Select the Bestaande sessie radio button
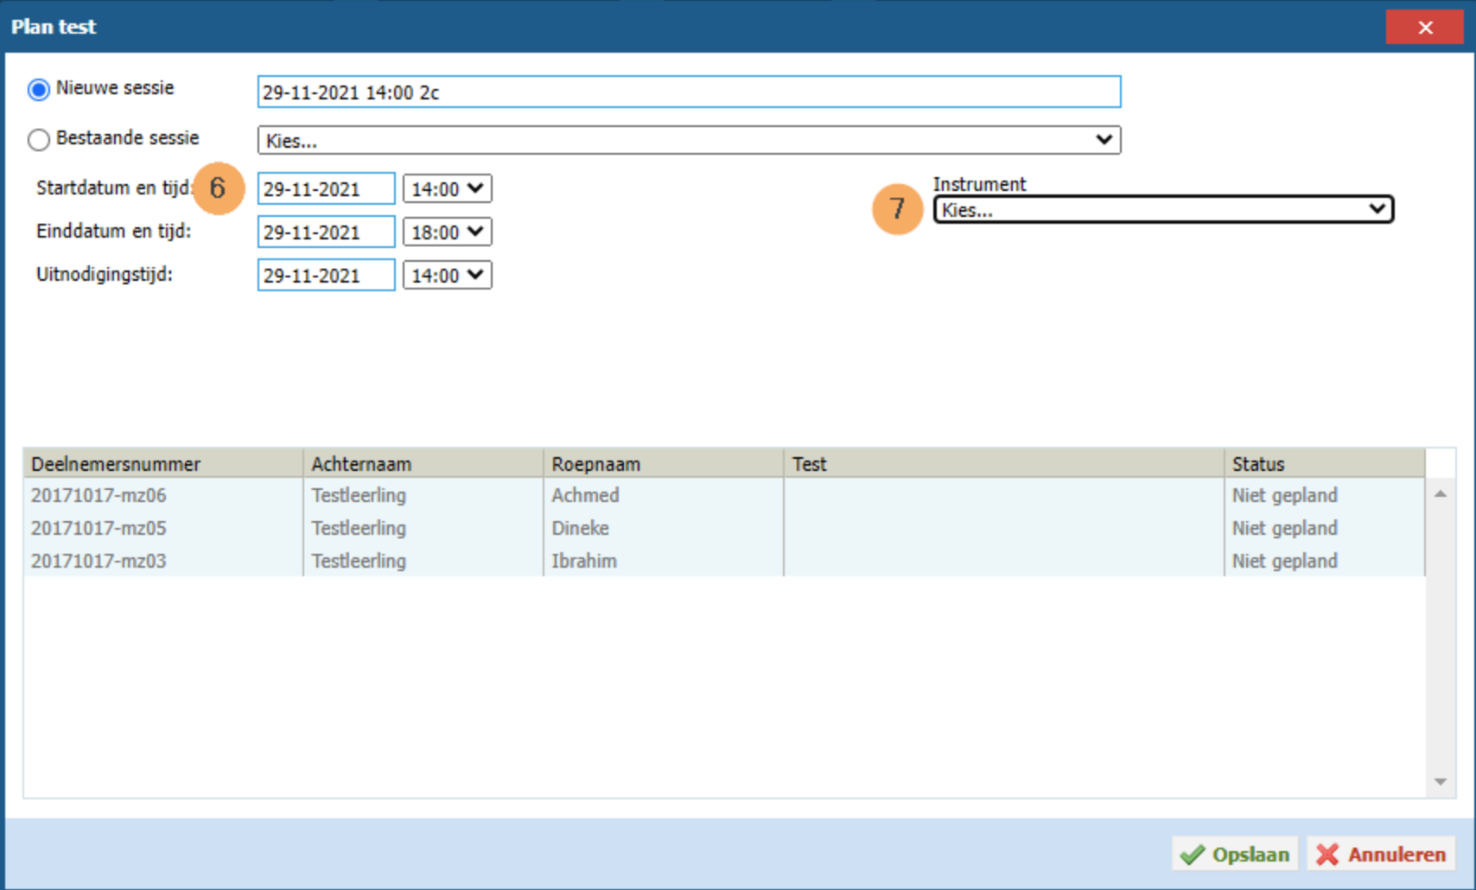1476x890 pixels. click(x=39, y=140)
